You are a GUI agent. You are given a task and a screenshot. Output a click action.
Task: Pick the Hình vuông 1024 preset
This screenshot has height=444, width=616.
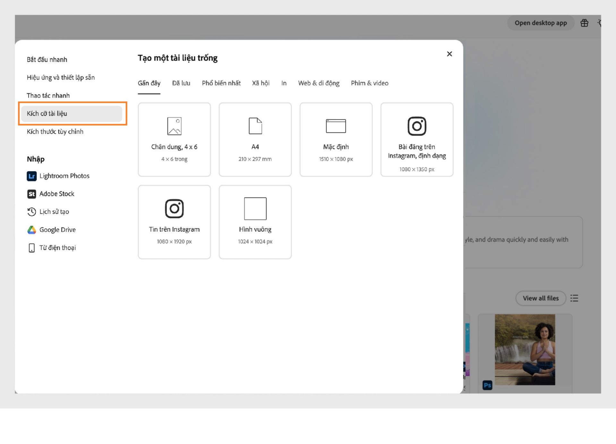point(255,222)
